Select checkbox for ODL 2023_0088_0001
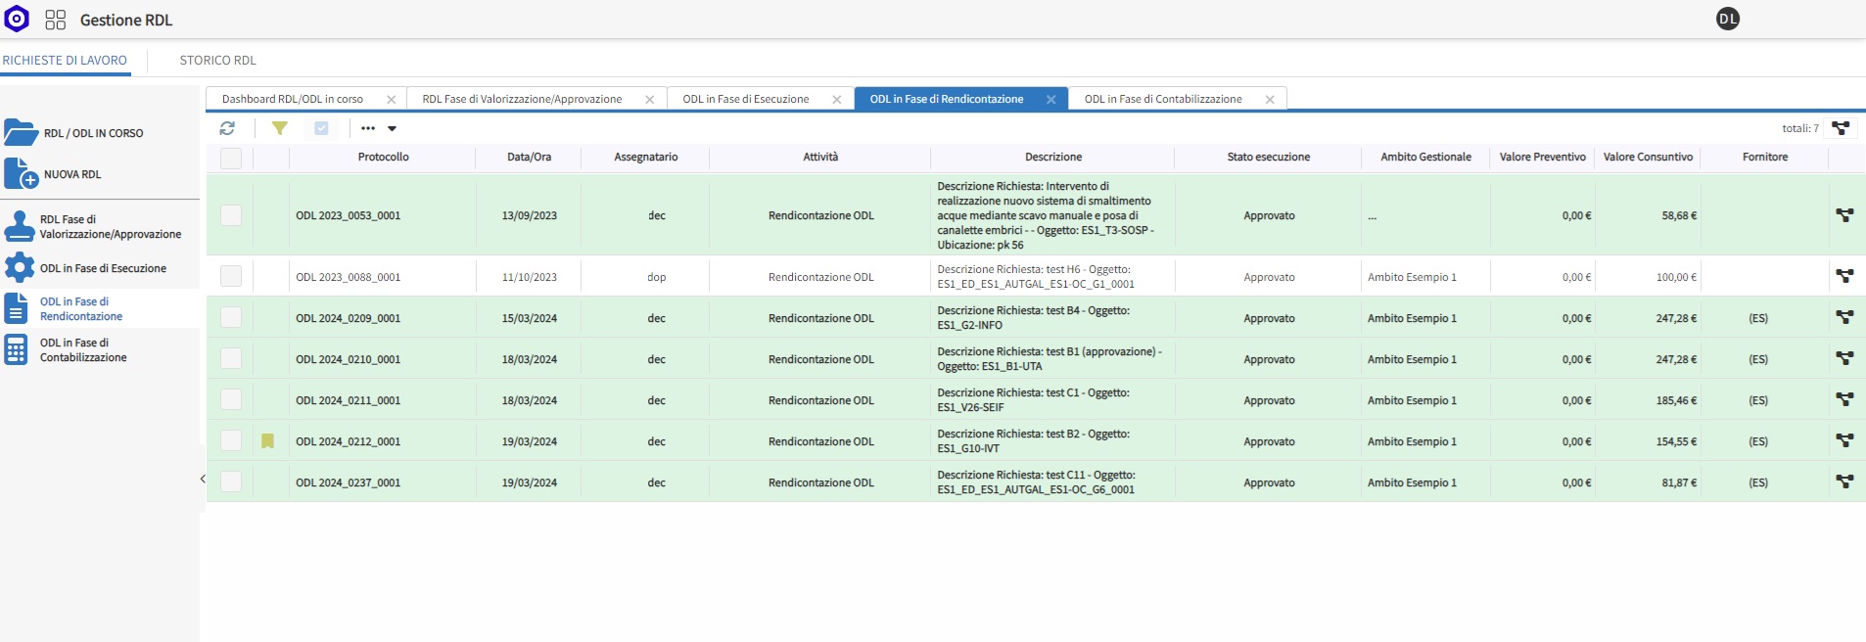This screenshot has height=642, width=1866. (x=231, y=277)
